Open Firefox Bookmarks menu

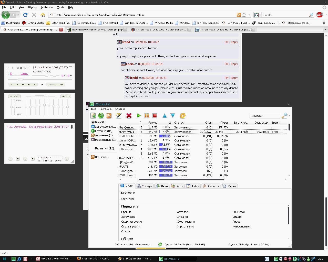click(47, 7)
